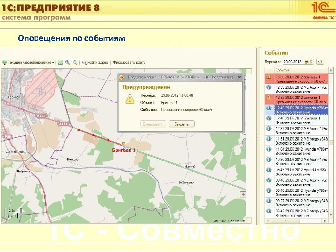Click the info icon of the 11:51 event
This screenshot has width=336, height=252.
click(269, 139)
